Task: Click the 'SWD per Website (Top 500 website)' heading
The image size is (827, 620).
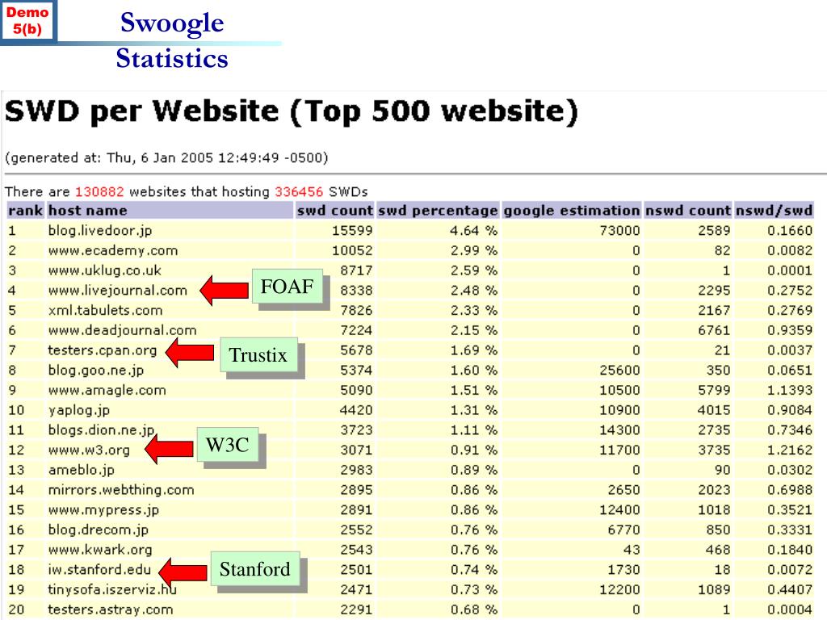Action: pyautogui.click(x=292, y=111)
